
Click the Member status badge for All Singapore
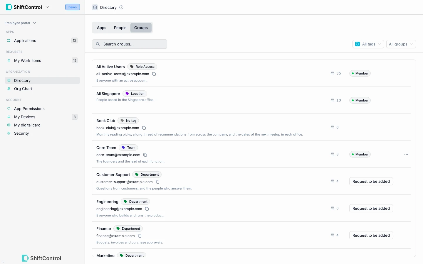(360, 100)
